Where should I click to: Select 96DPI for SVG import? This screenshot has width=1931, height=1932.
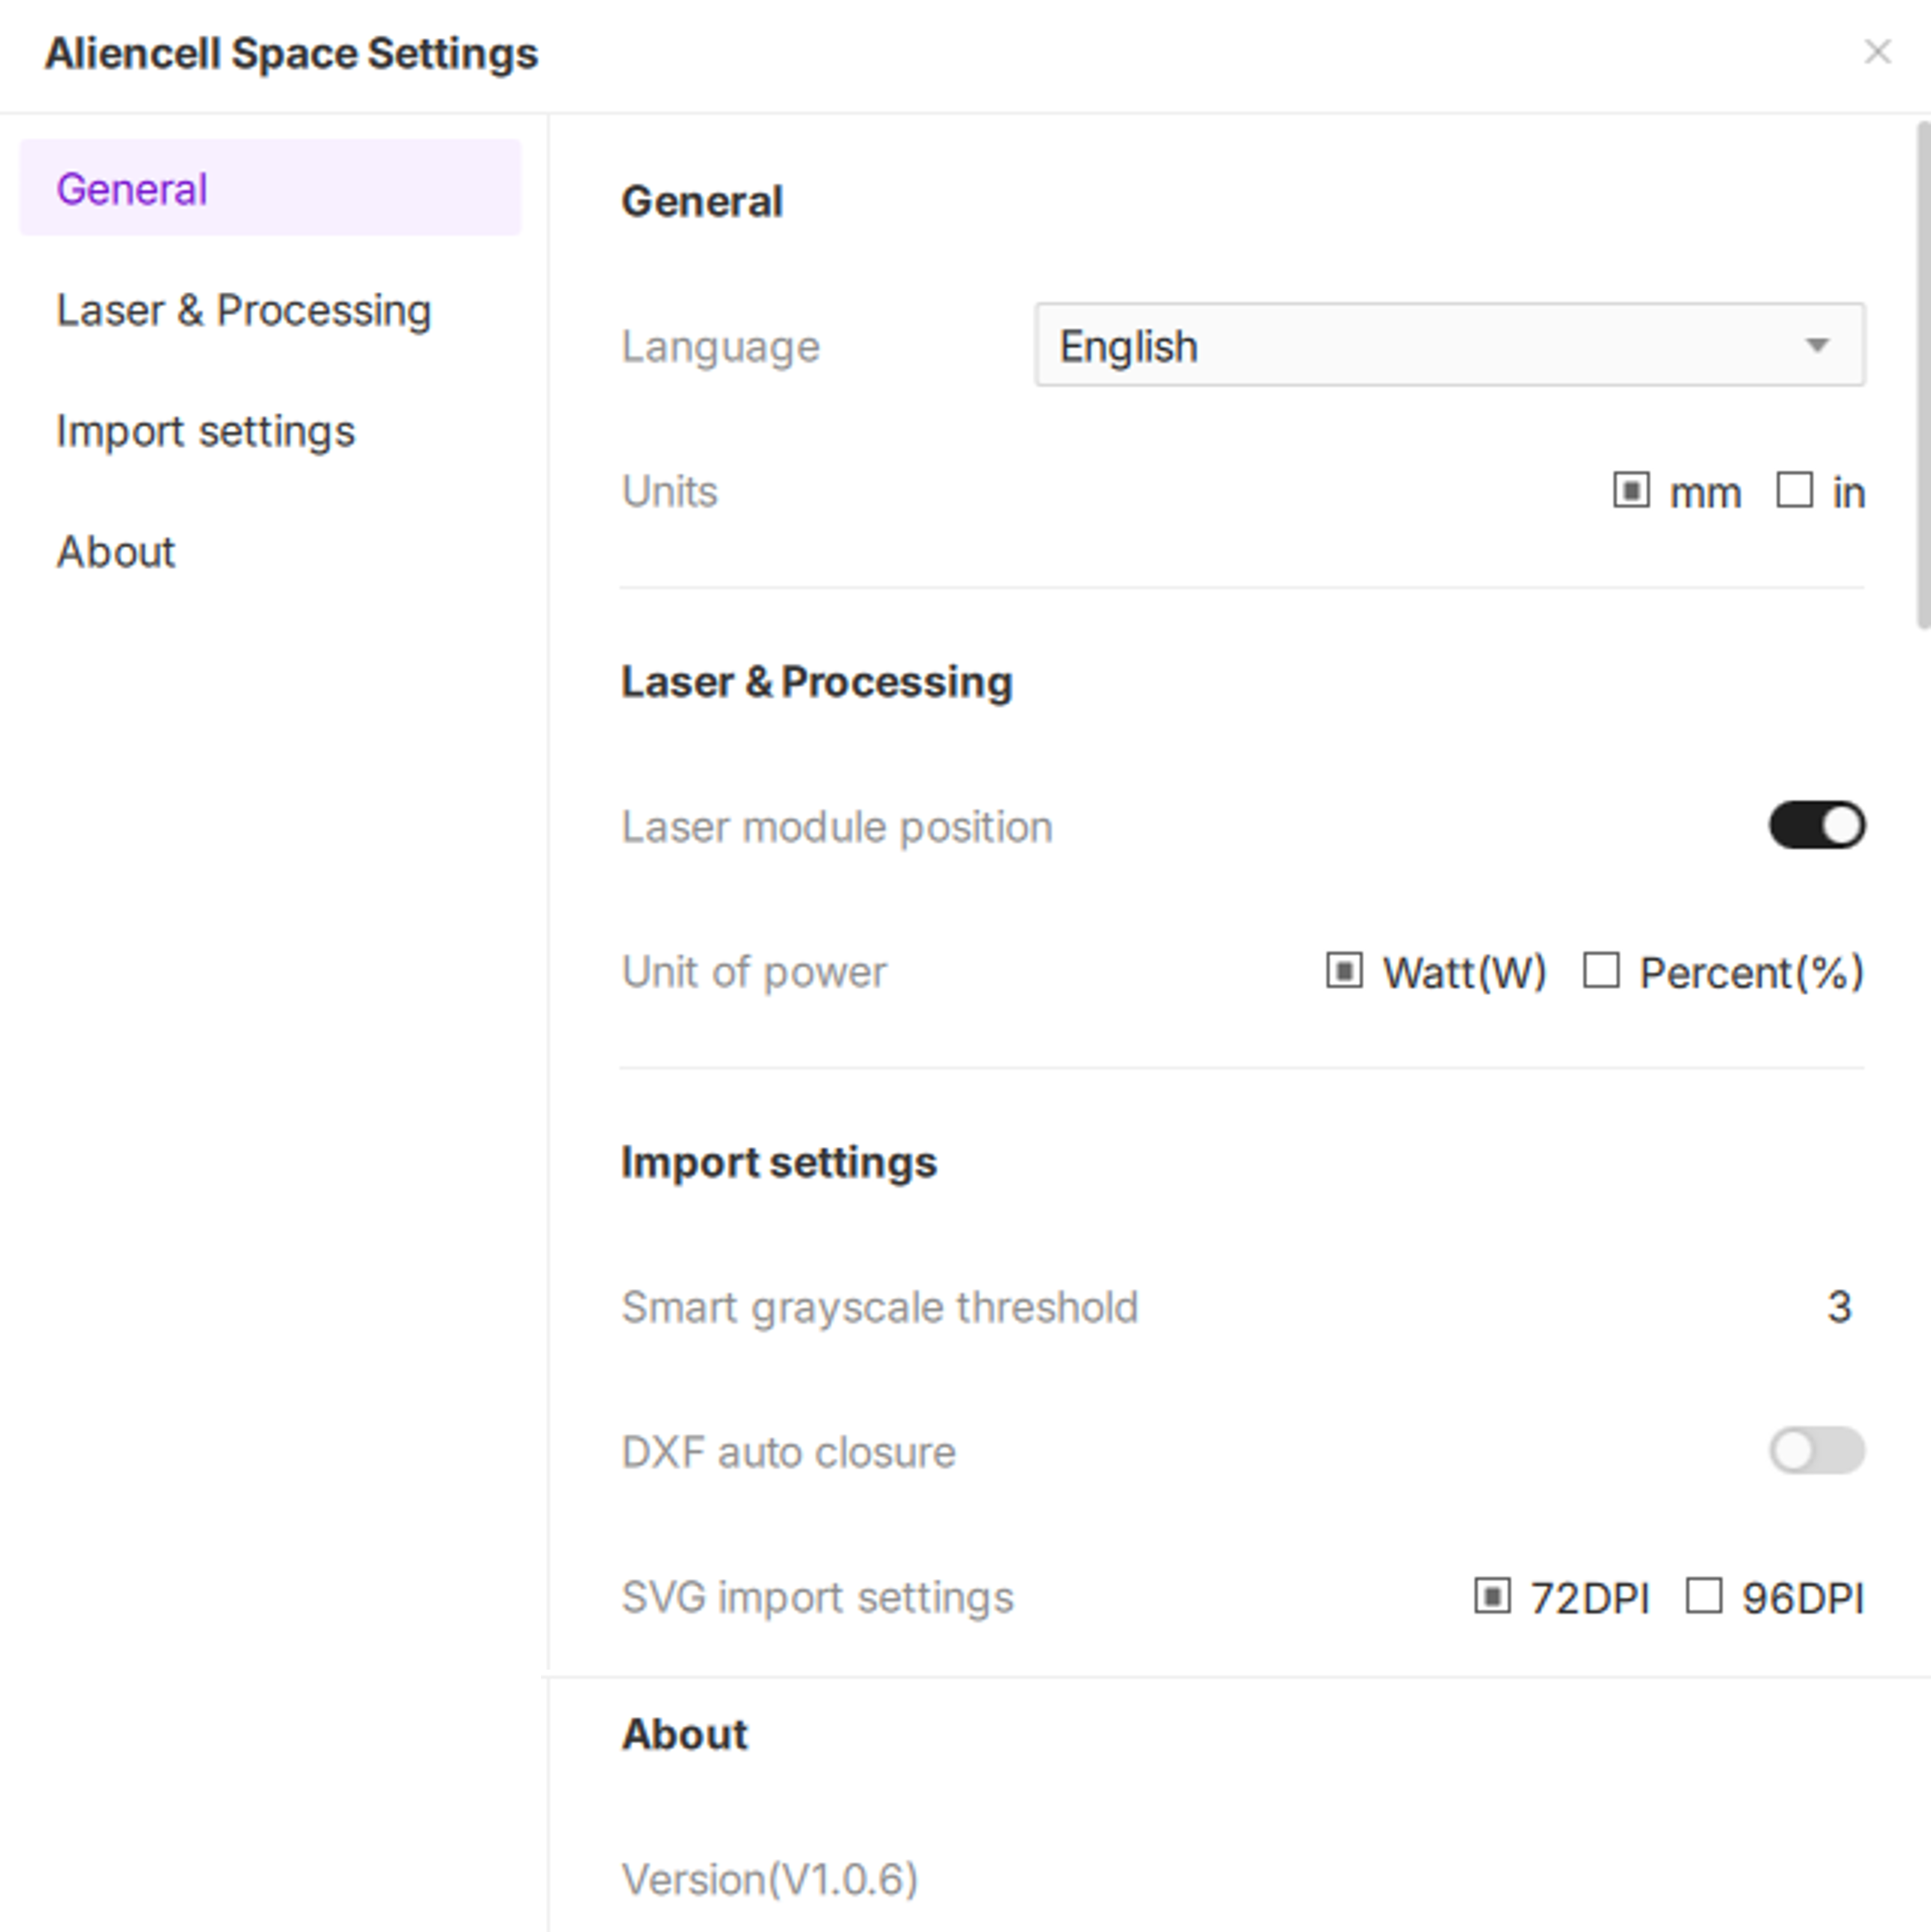point(1704,1596)
